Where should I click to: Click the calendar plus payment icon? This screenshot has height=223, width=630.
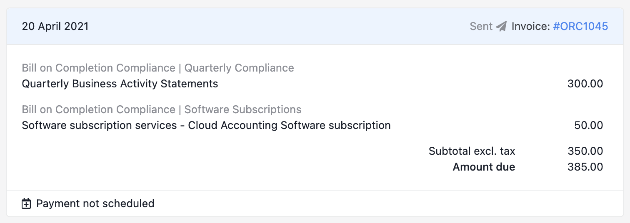[26, 204]
